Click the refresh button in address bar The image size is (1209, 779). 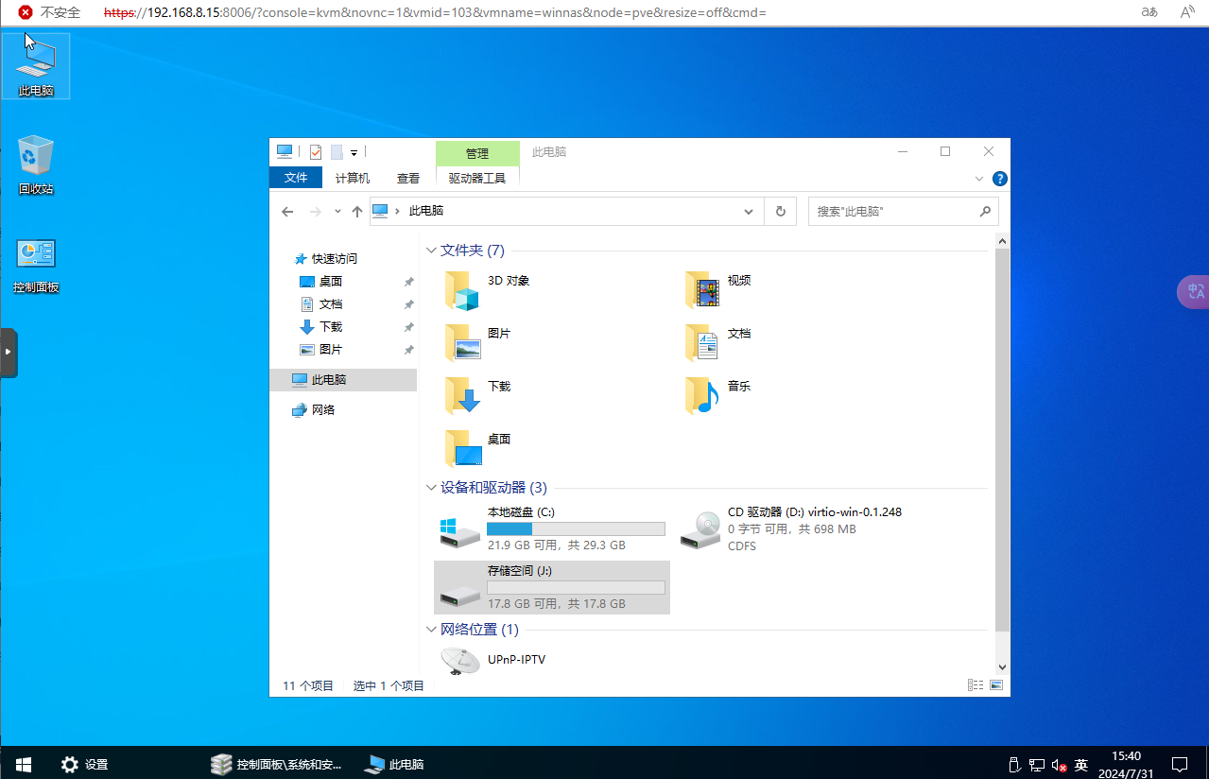(781, 212)
